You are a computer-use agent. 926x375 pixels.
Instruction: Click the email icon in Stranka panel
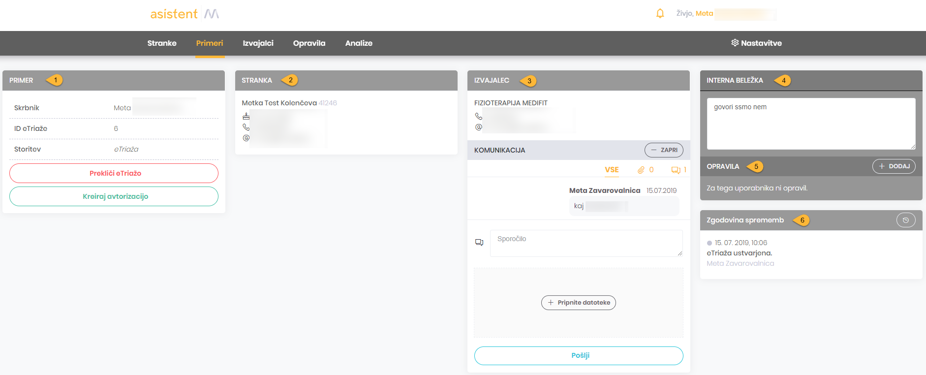[x=246, y=138]
